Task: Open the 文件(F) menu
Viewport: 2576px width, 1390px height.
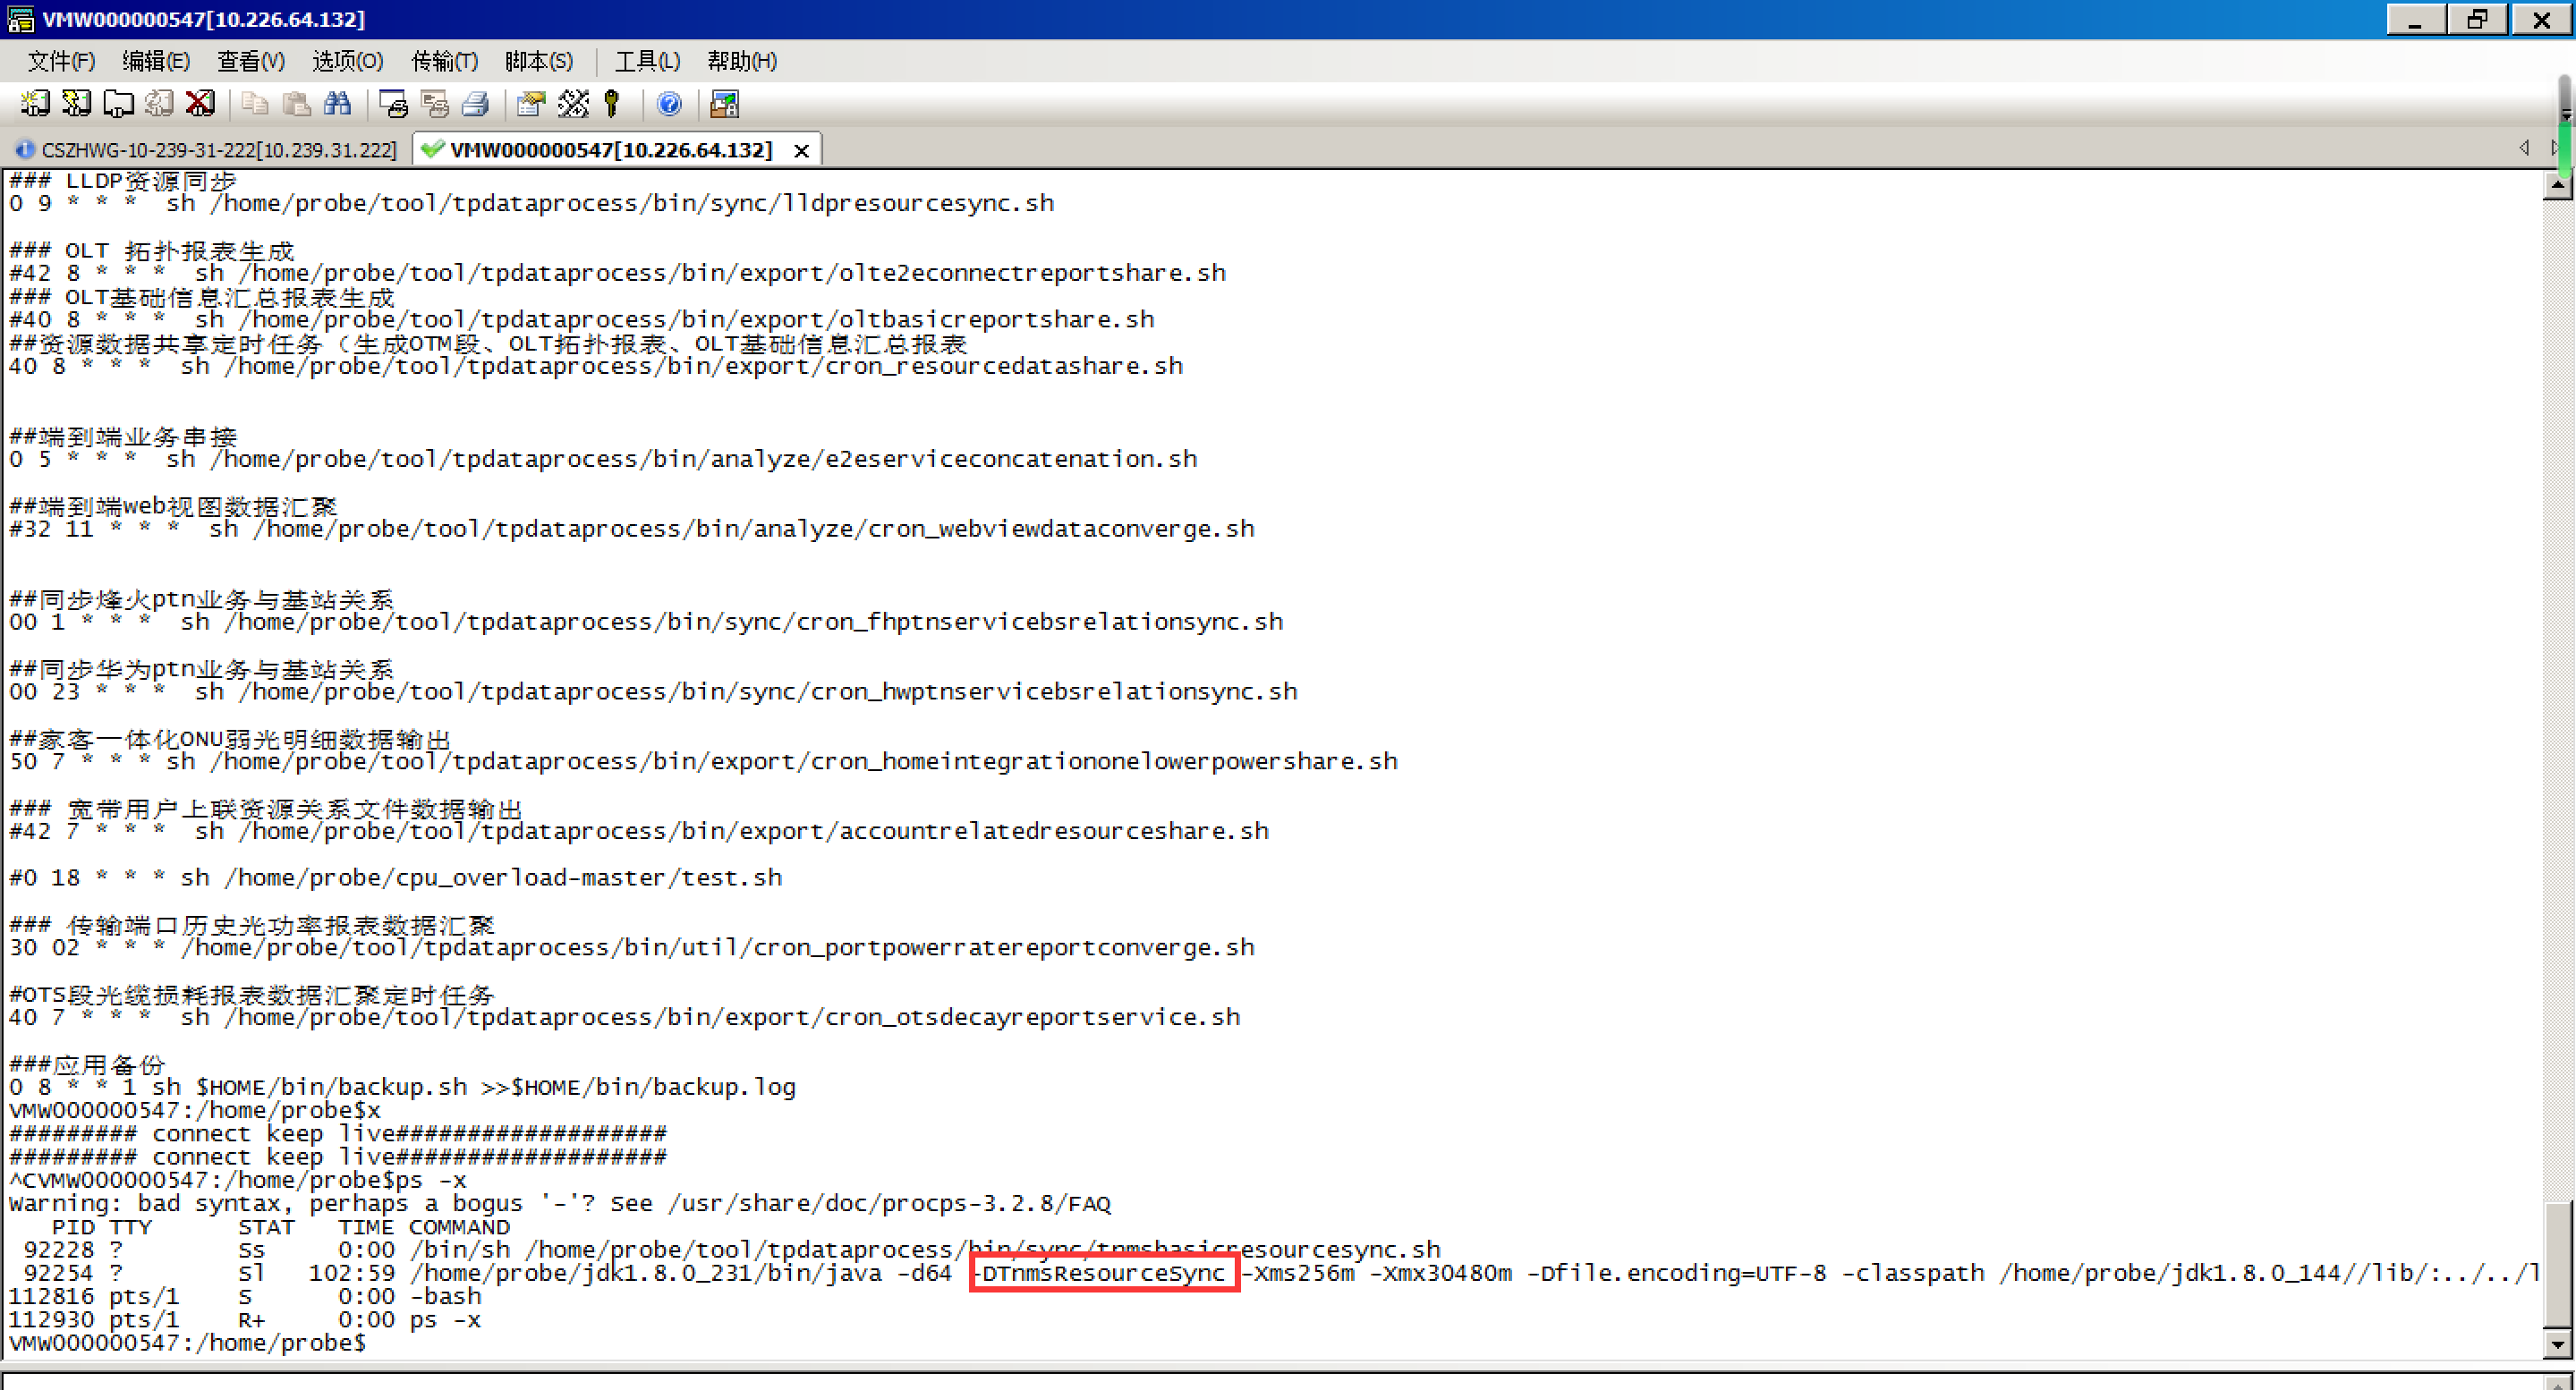Action: pyautogui.click(x=61, y=61)
